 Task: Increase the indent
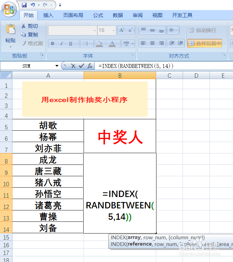pyautogui.click(x=180, y=44)
